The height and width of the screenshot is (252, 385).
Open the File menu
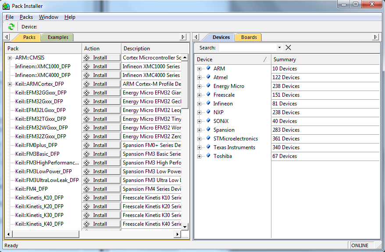[10, 17]
